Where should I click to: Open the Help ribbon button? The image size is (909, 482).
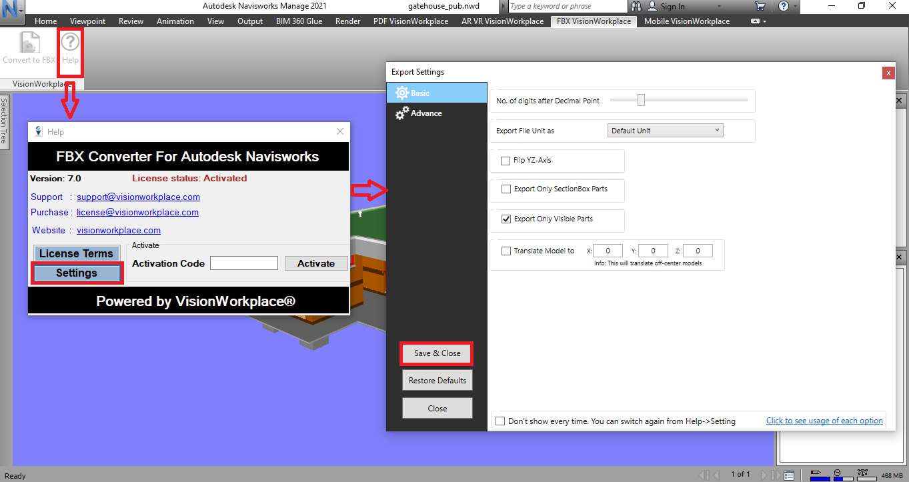tap(70, 49)
